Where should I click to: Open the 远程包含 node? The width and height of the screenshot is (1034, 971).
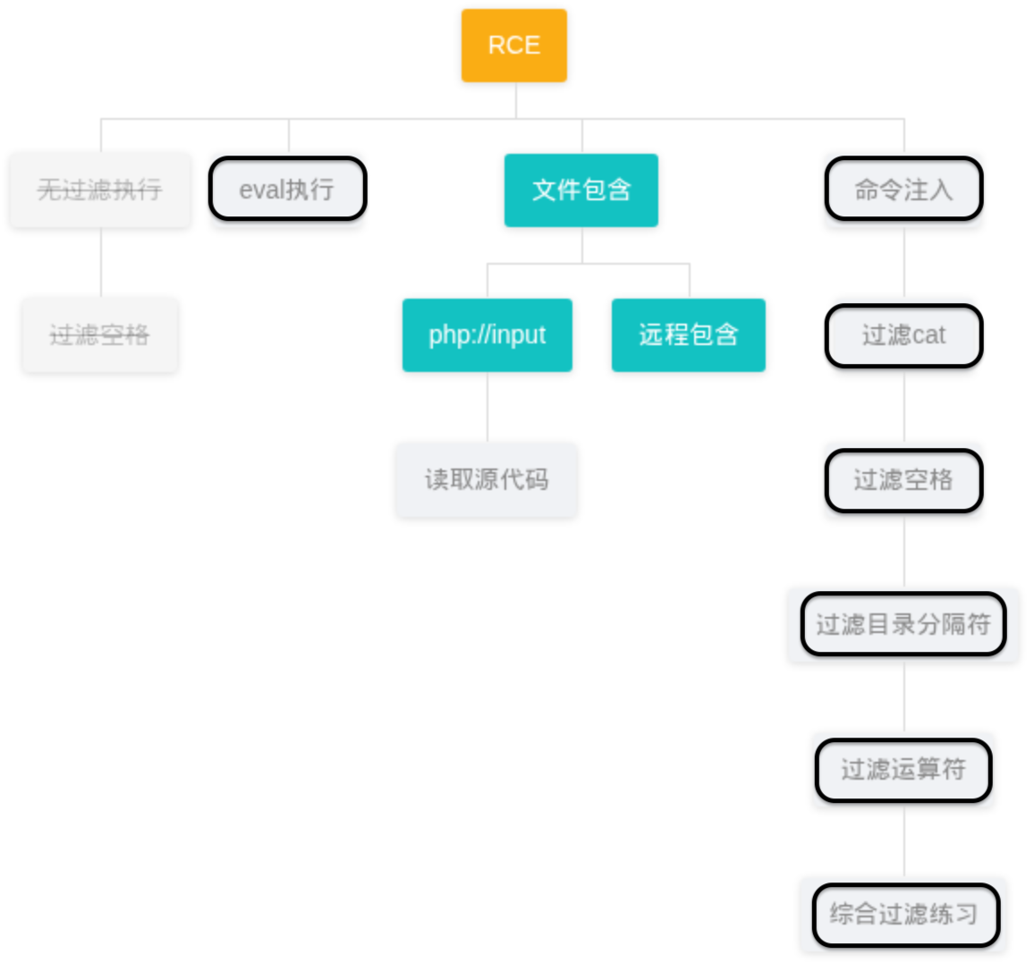pyautogui.click(x=688, y=335)
